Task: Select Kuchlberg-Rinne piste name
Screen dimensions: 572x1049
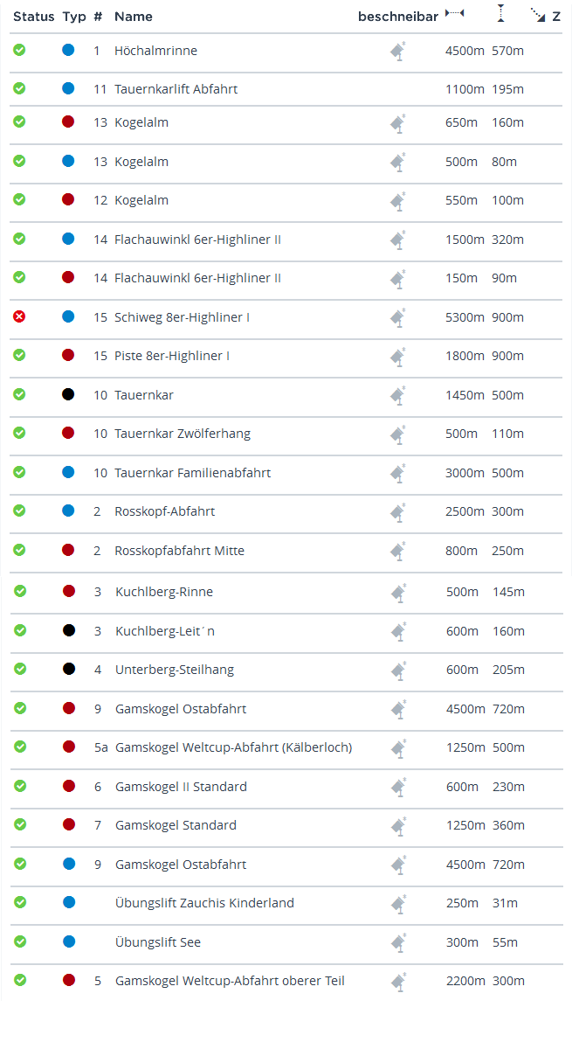Action: pyautogui.click(x=164, y=592)
